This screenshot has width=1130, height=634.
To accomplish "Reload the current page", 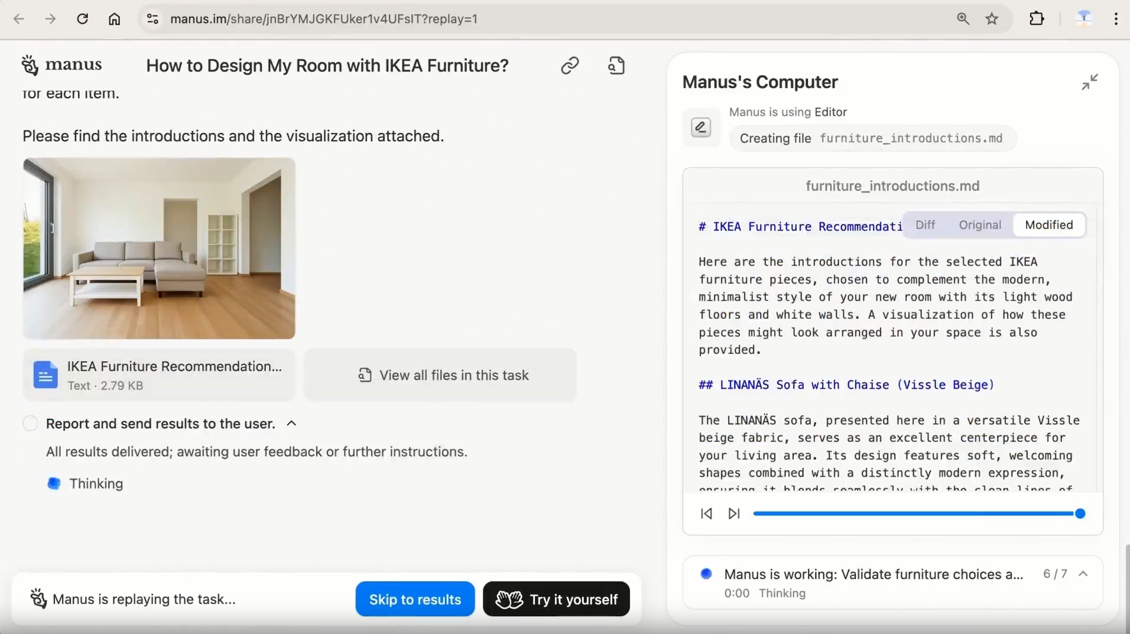I will (83, 19).
